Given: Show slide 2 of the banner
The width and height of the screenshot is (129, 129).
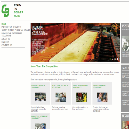Looking at the screenshot, I should [112, 59].
